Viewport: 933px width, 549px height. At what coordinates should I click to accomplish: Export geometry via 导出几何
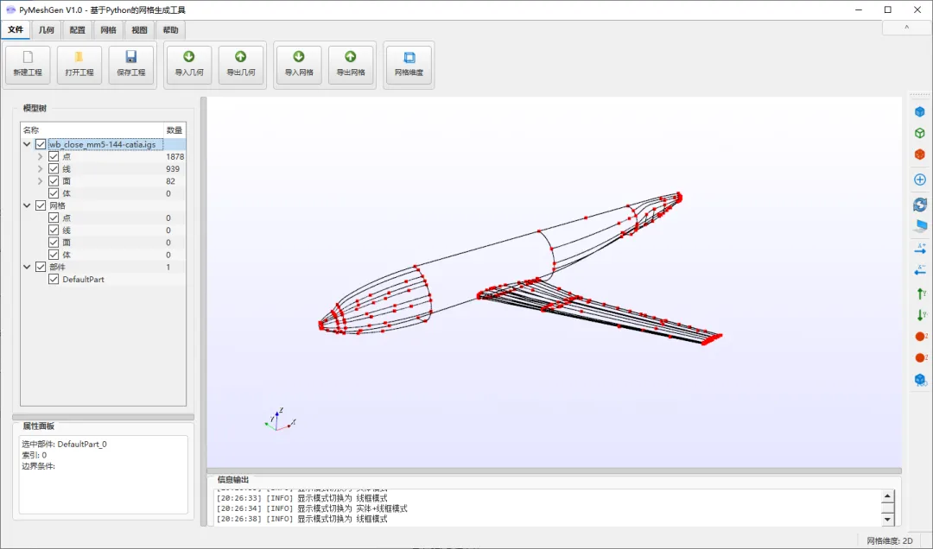pos(241,64)
